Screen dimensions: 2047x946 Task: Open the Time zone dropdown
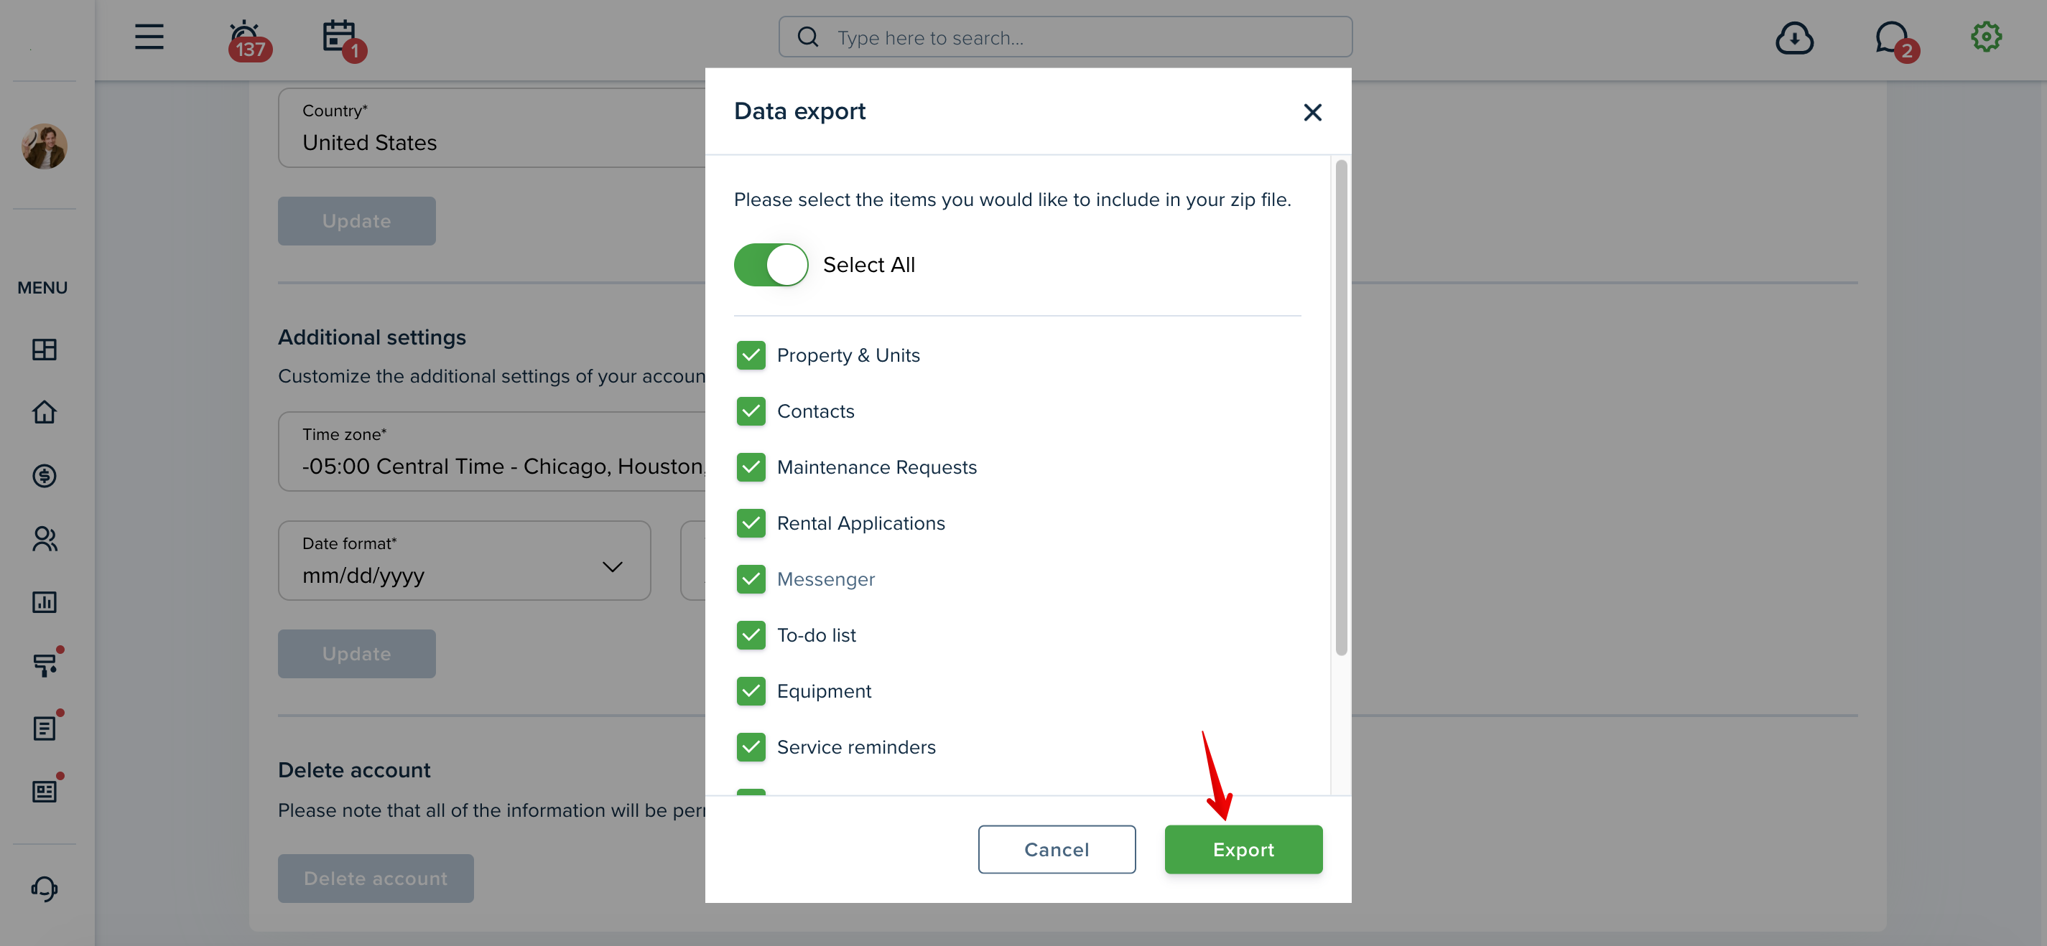(x=493, y=451)
